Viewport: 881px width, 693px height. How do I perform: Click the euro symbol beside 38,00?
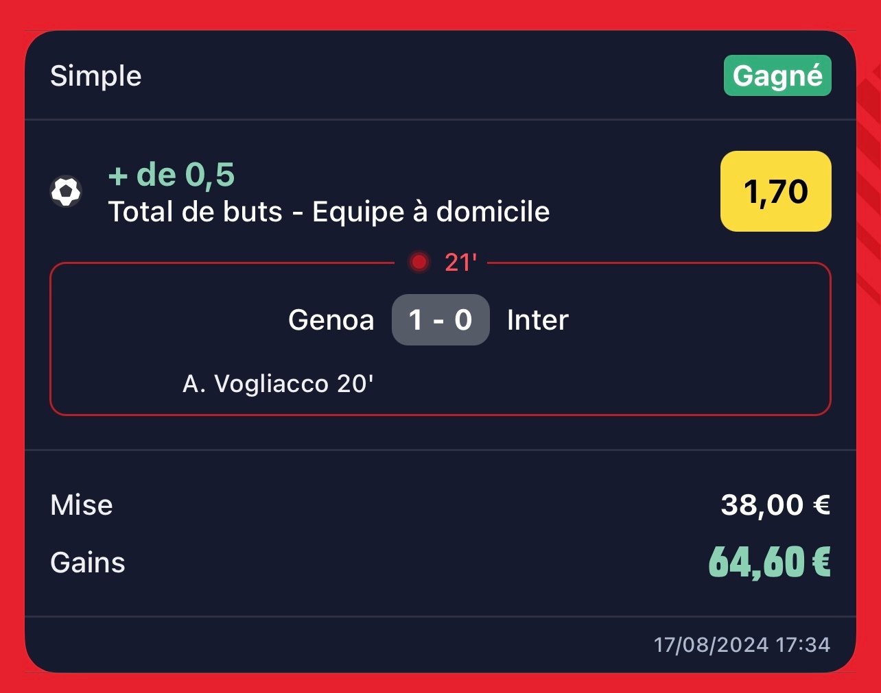point(821,505)
